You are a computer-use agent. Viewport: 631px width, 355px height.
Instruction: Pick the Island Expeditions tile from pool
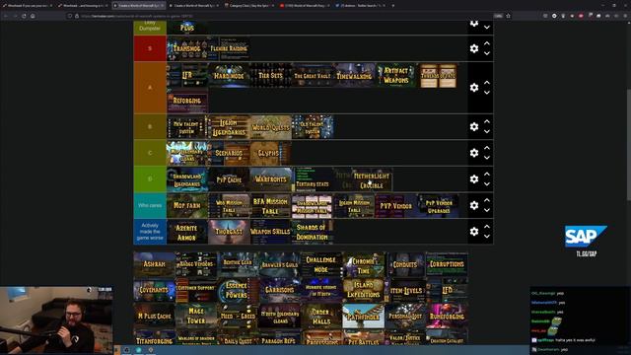pos(363,290)
